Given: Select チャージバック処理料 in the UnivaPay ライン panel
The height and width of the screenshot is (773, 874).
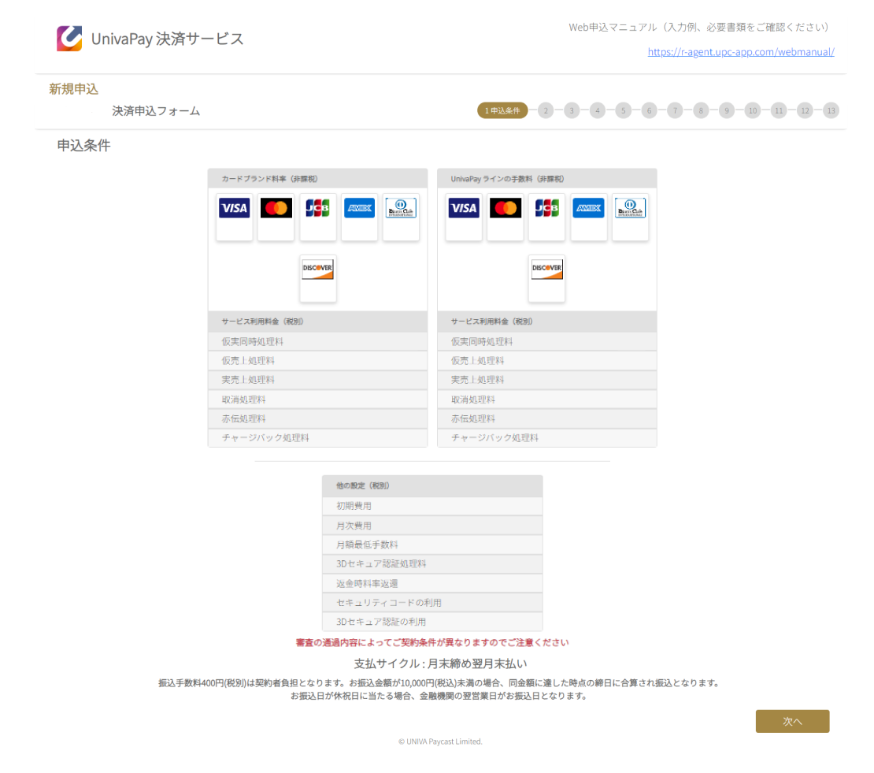Looking at the screenshot, I should coord(546,438).
